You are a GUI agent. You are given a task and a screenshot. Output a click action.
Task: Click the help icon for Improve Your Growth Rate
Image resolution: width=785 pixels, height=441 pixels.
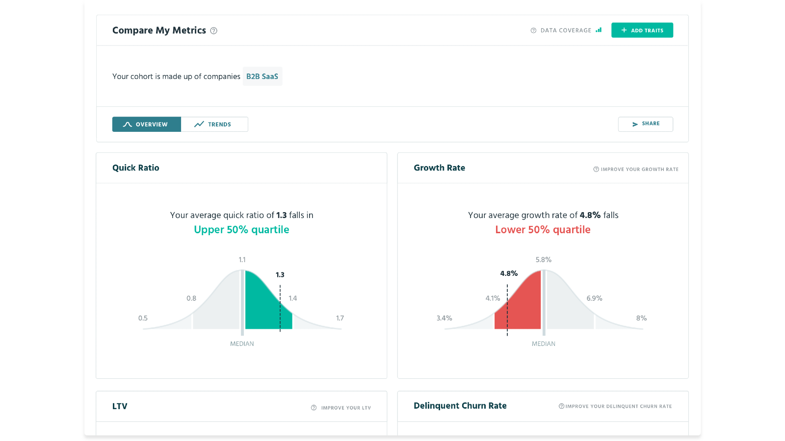point(596,170)
